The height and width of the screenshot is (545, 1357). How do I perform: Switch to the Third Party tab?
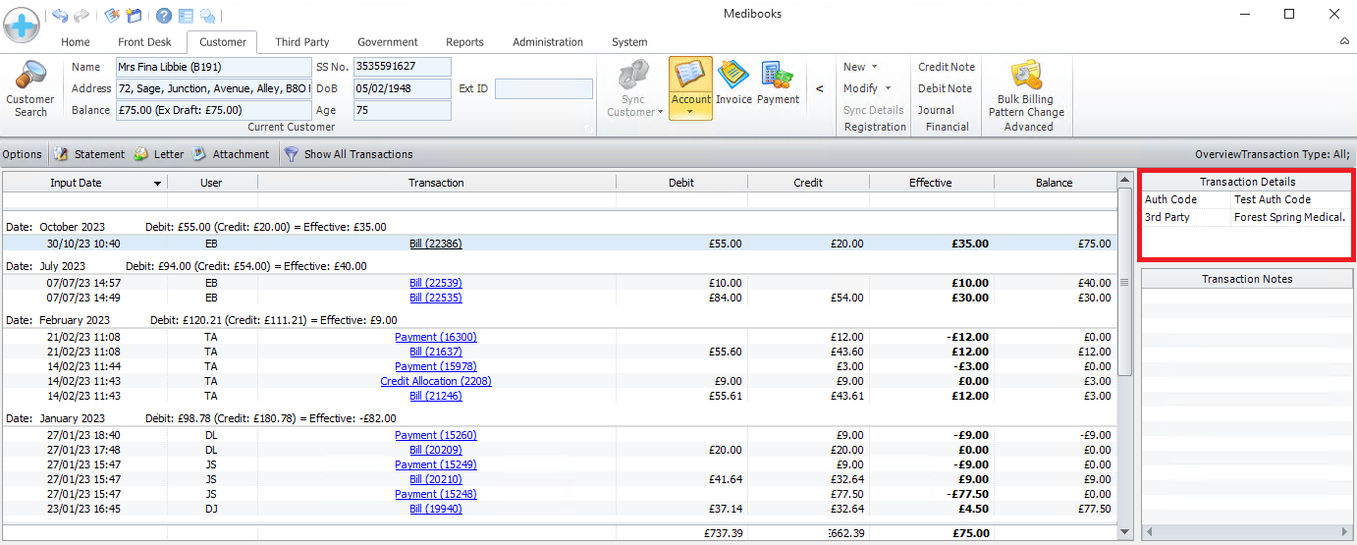[301, 42]
